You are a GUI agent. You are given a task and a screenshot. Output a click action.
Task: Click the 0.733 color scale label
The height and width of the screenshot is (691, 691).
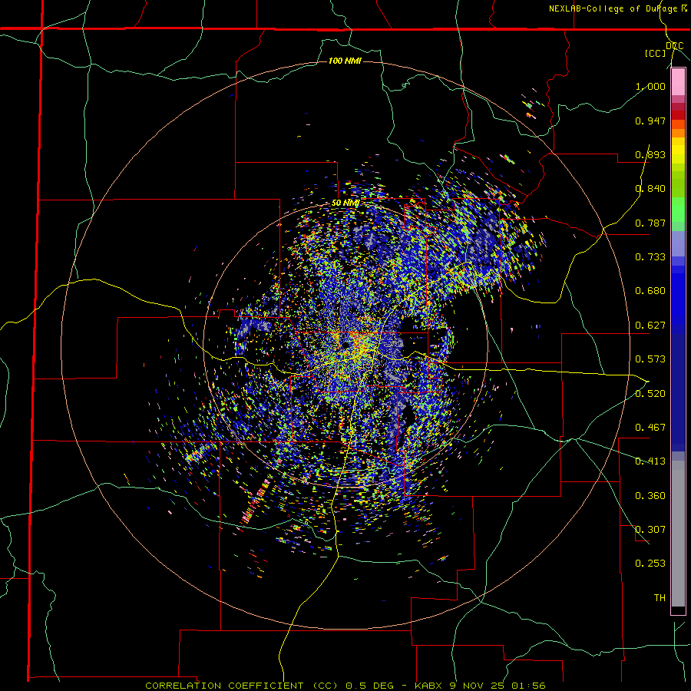pos(650,257)
